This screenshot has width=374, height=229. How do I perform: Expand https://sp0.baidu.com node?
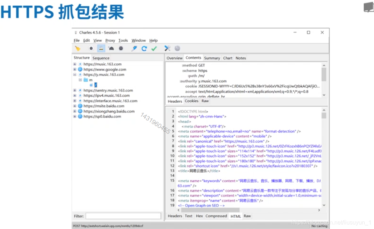coord(75,117)
